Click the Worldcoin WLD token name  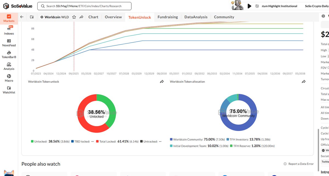click(55, 17)
